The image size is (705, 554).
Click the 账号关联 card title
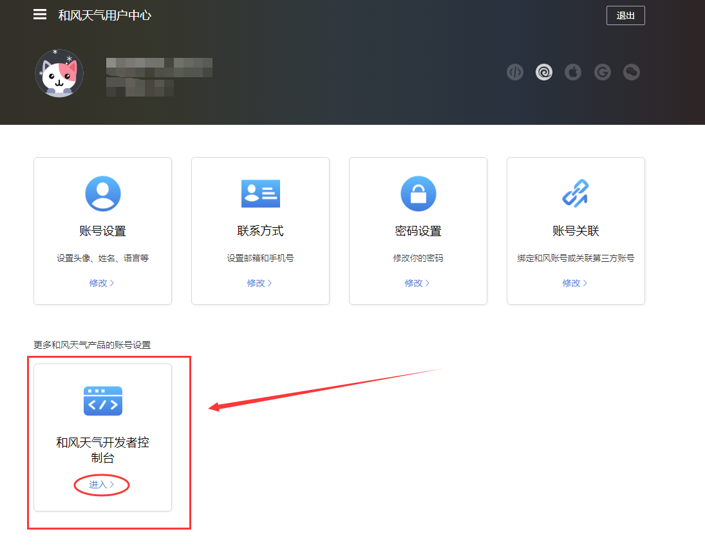coord(576,231)
